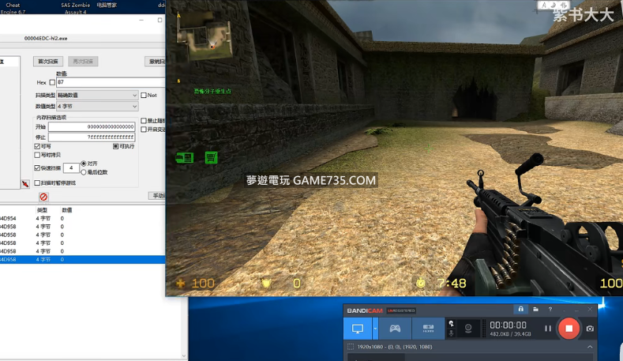Image resolution: width=623 pixels, height=361 pixels.
Task: Click the Bandicam logo
Action: tap(365, 310)
